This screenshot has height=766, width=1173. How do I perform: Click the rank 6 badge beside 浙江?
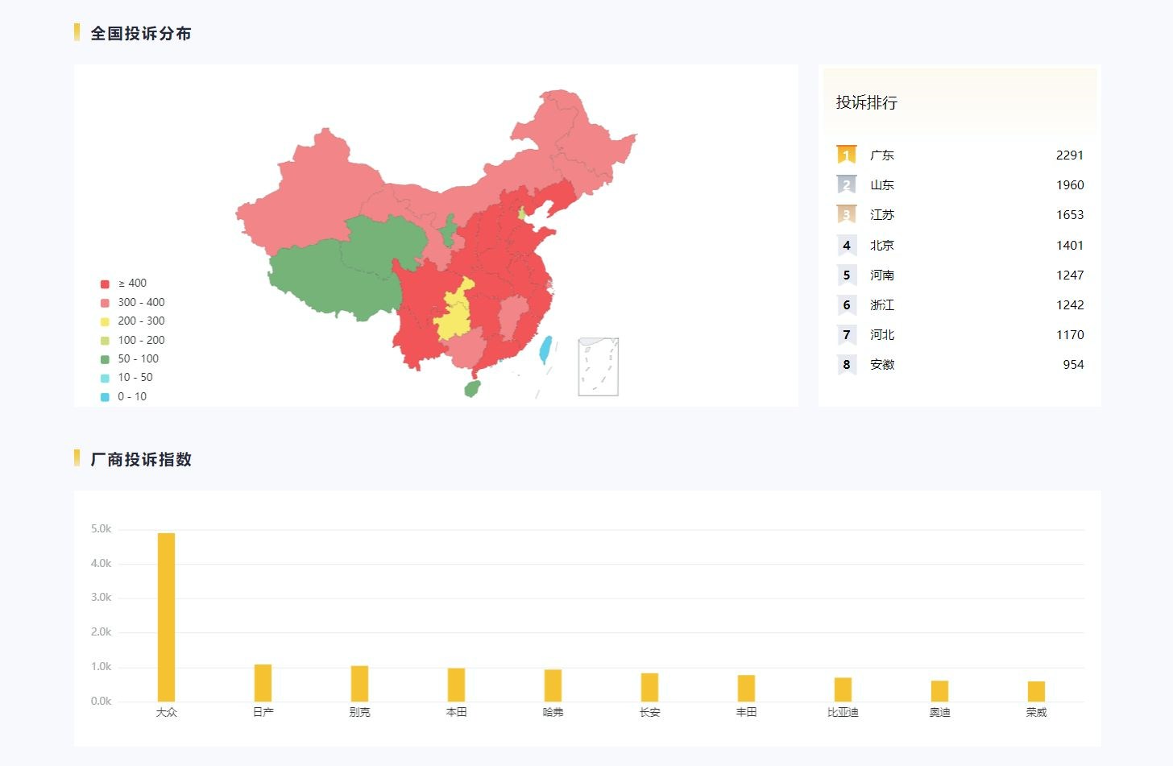[x=846, y=304]
